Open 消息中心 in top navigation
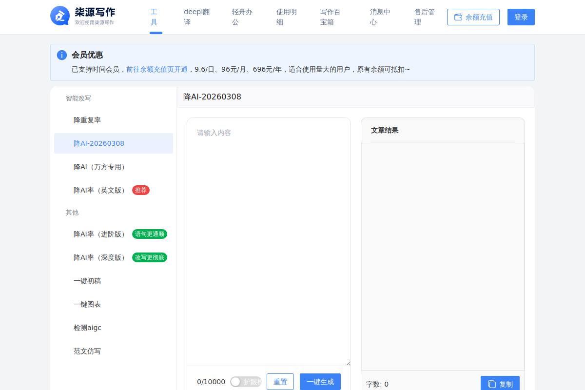 [380, 17]
